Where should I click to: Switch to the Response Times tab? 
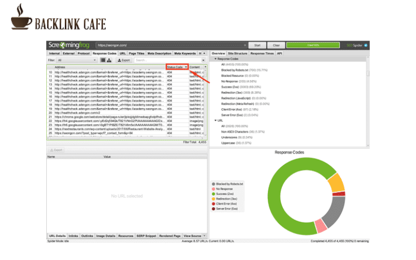click(x=262, y=54)
